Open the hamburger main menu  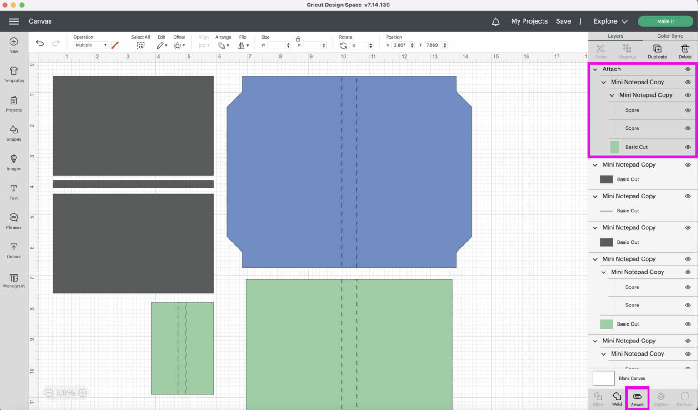click(14, 21)
